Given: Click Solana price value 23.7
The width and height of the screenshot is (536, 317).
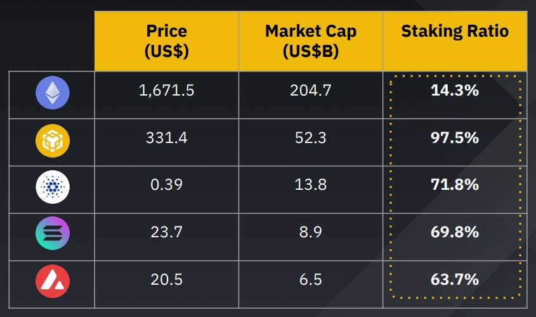Looking at the screenshot, I should click(x=166, y=232).
